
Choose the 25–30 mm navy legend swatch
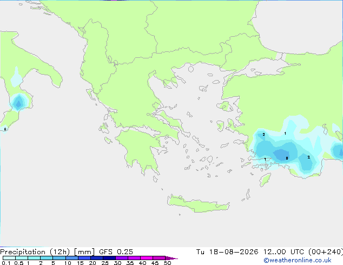[109, 258]
